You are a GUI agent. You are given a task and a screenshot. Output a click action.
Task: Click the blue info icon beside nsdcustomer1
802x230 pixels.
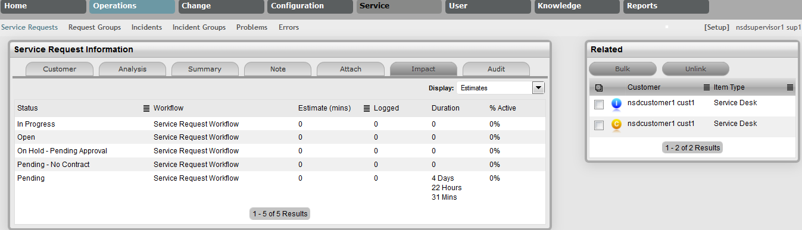pos(616,104)
